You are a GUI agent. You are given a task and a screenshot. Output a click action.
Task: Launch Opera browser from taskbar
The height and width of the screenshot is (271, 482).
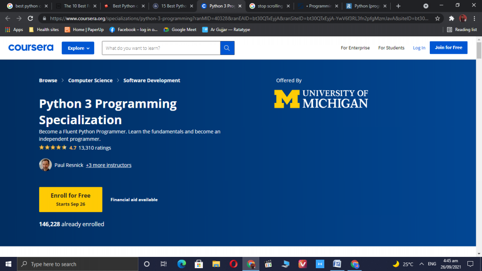(x=233, y=264)
